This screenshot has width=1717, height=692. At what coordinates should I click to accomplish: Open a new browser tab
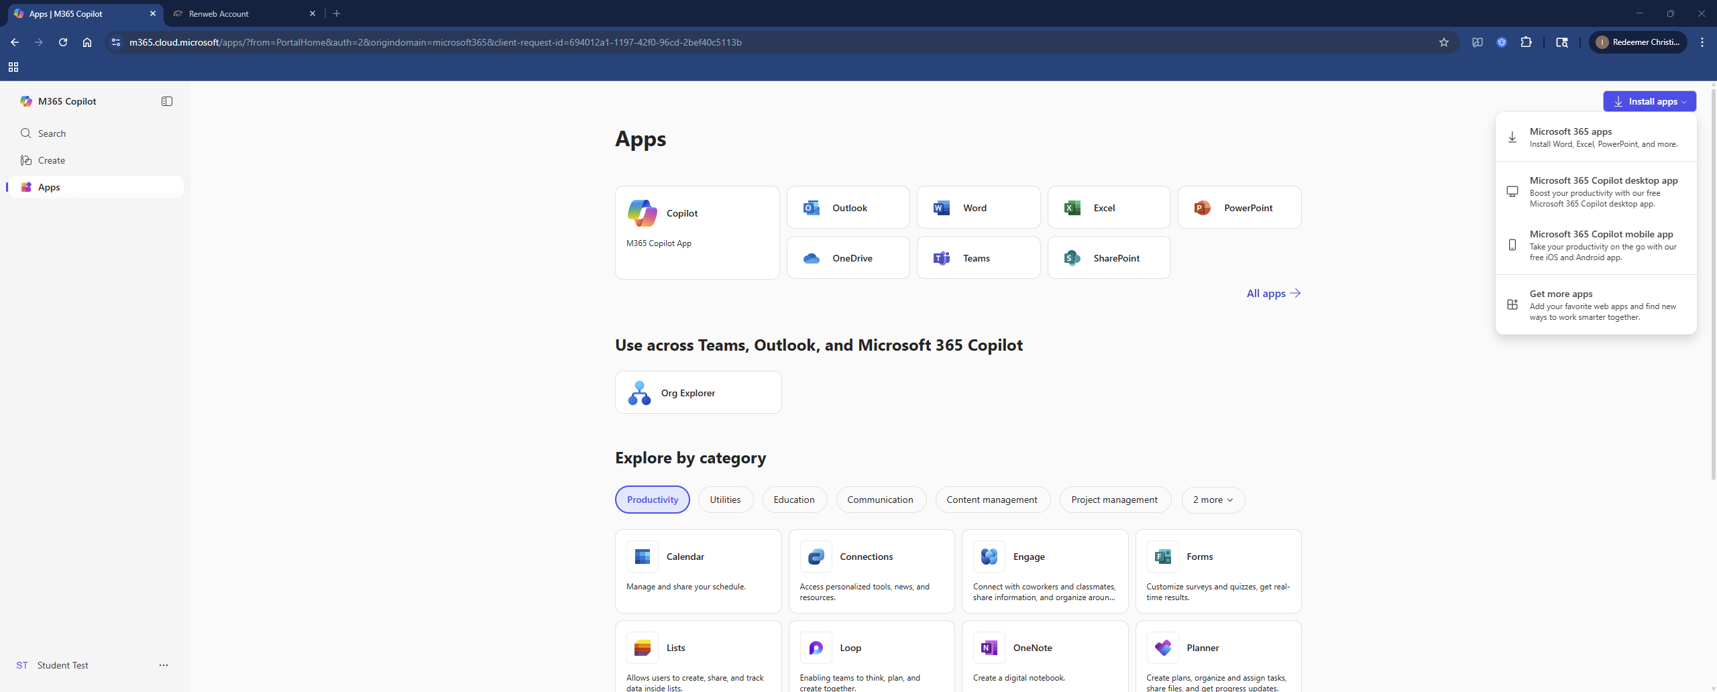[337, 13]
